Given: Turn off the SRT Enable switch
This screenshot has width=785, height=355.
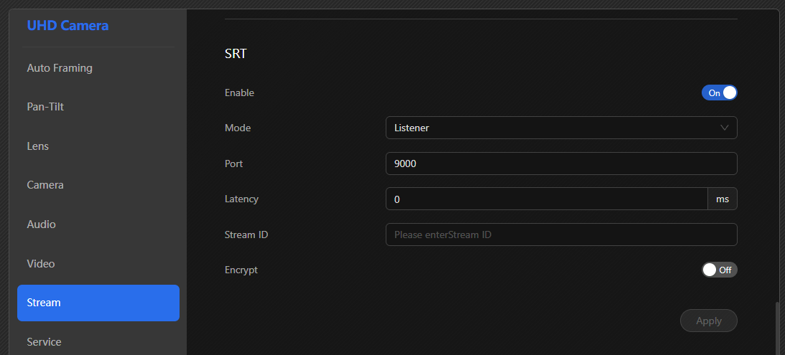Looking at the screenshot, I should [719, 93].
